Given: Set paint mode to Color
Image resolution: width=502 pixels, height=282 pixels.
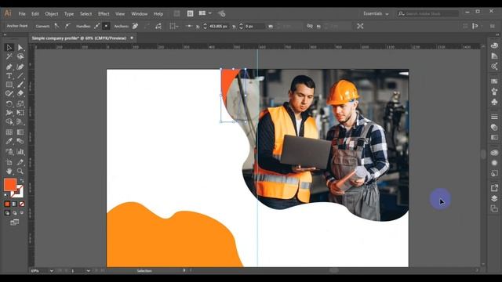Looking at the screenshot, I should [x=7, y=204].
